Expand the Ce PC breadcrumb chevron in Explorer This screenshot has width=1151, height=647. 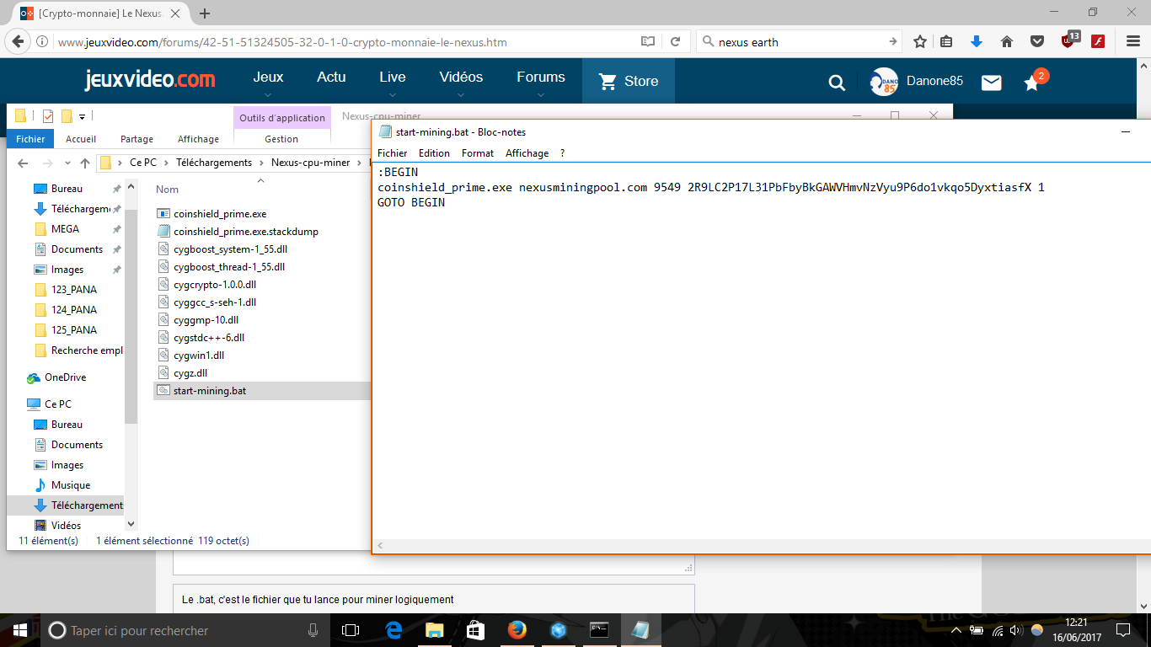pos(166,163)
